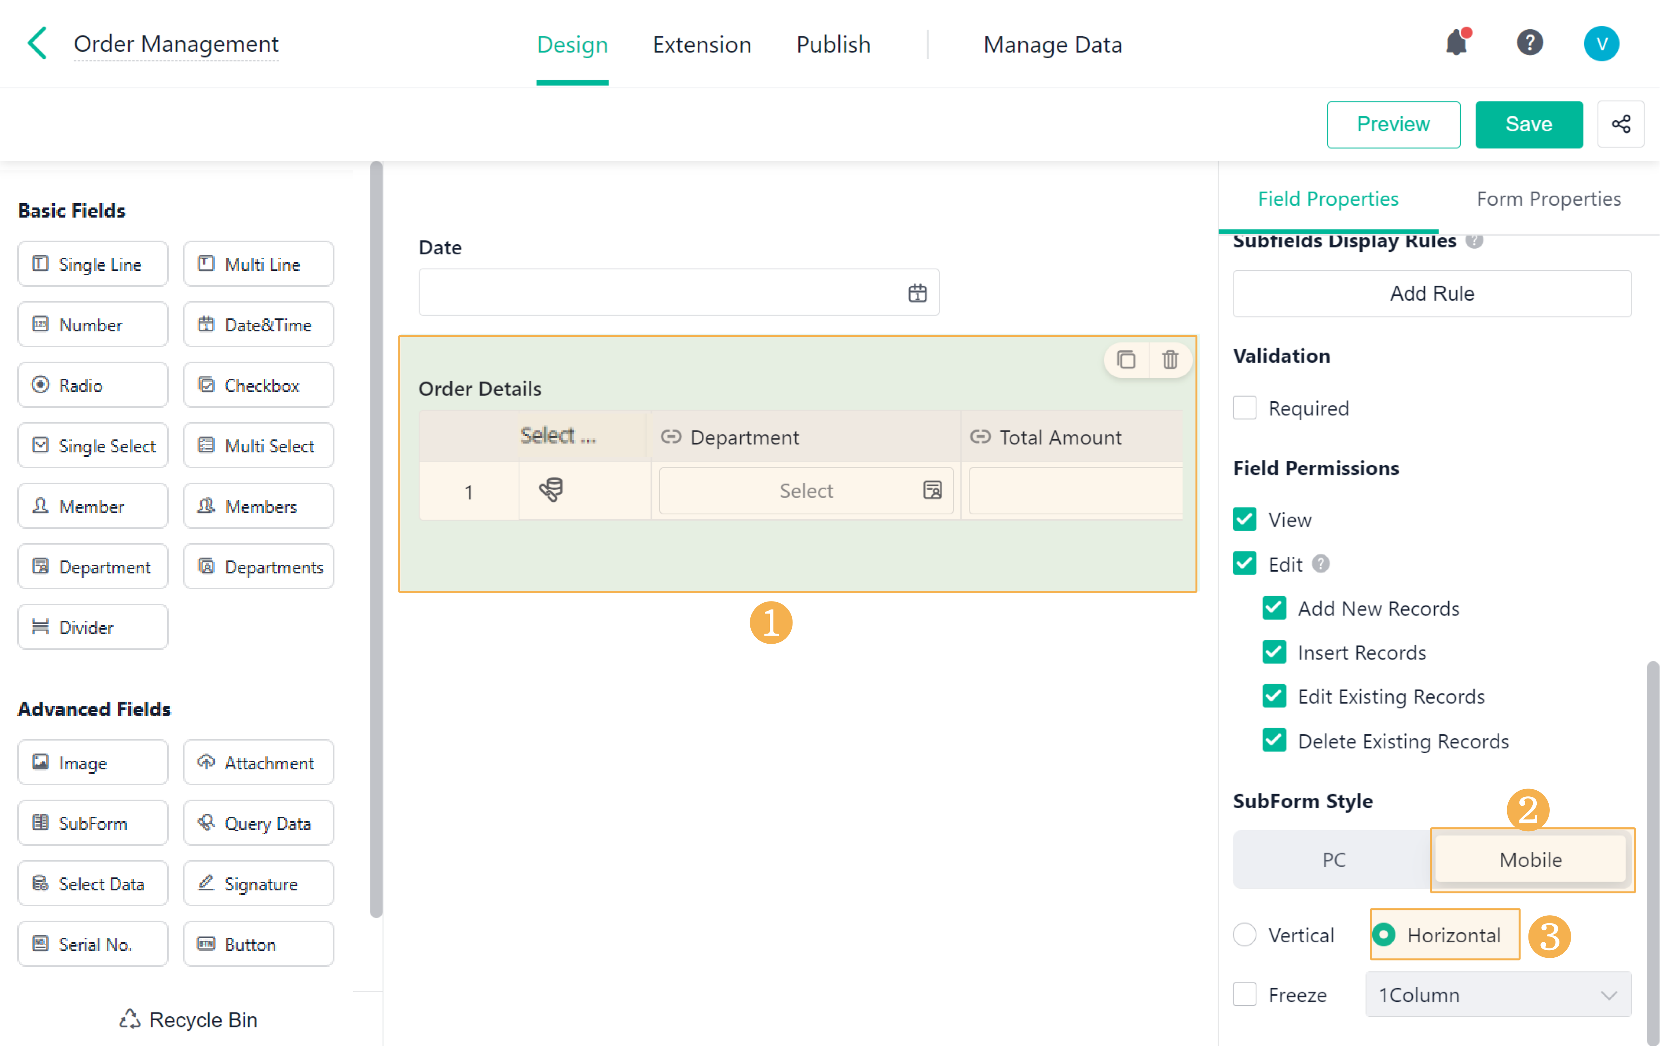The width and height of the screenshot is (1660, 1046).
Task: Open the Recycle Bin
Action: (x=187, y=1019)
